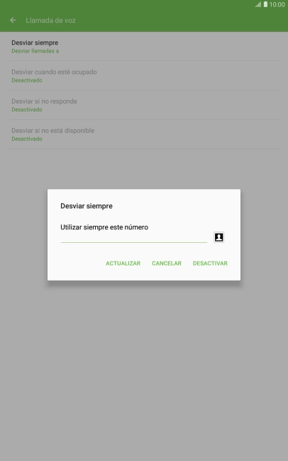
Task: Focus the forwarding number input field
Action: pos(134,237)
